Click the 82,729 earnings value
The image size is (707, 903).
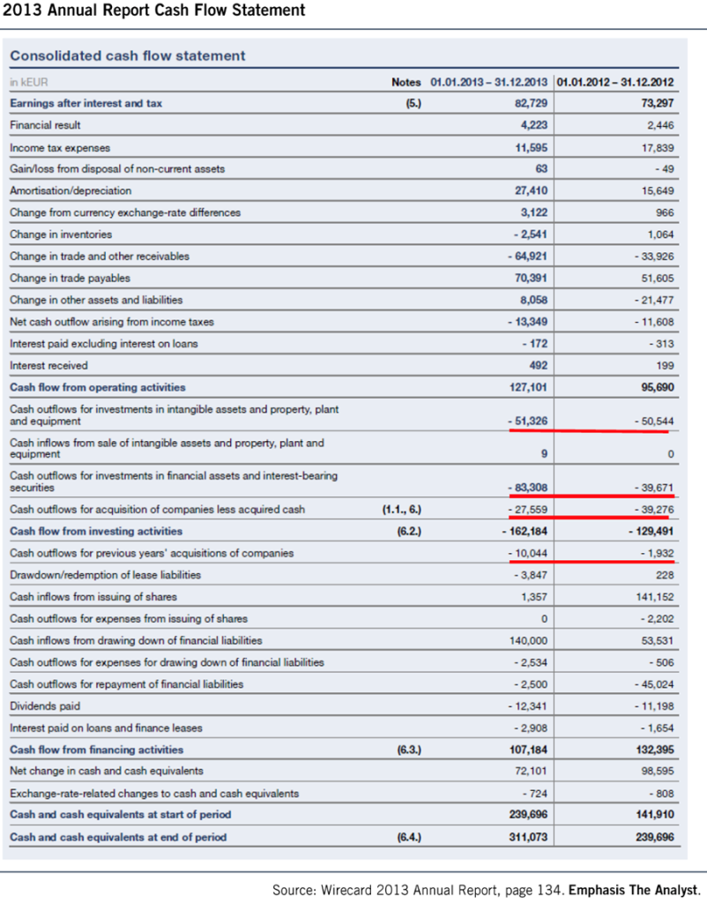531,104
